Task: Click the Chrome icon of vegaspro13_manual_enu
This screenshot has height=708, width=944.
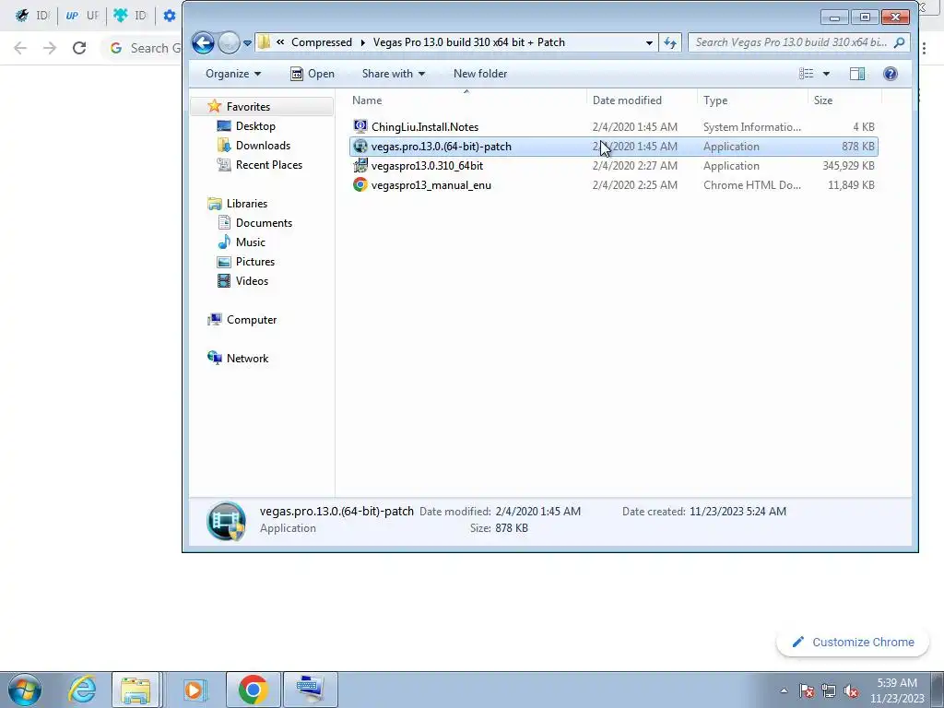Action: (360, 184)
